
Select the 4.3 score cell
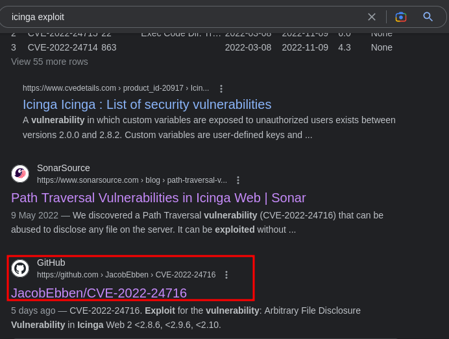pos(344,47)
